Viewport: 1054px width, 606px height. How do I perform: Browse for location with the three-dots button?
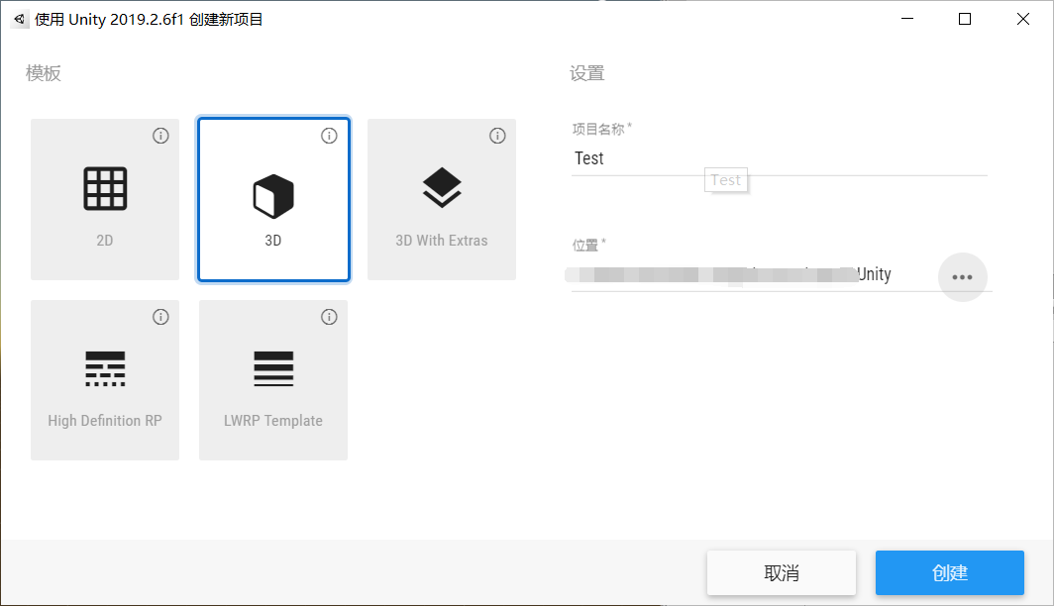pyautogui.click(x=962, y=277)
